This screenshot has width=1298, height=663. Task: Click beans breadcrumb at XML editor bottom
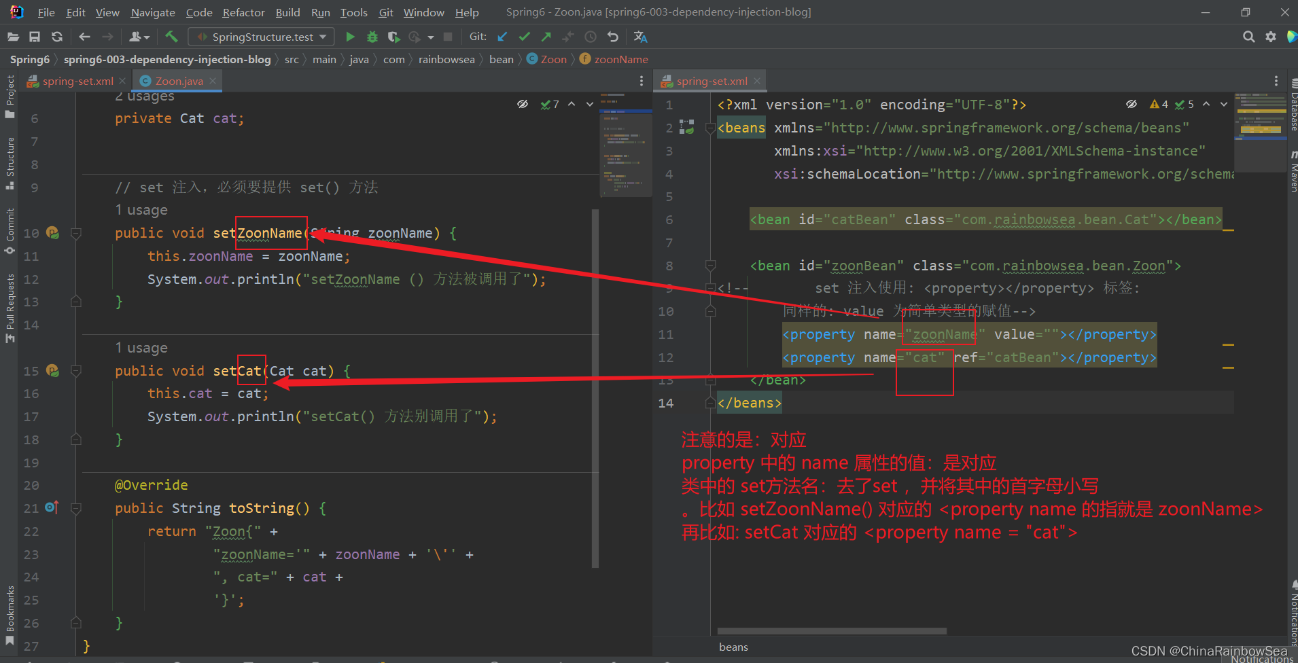733,647
